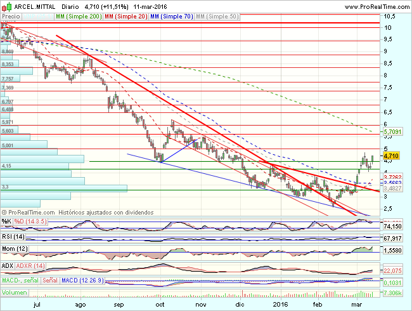This screenshot has width=412, height=311.
Task: Click the ADX indicator label
Action: click(x=8, y=266)
